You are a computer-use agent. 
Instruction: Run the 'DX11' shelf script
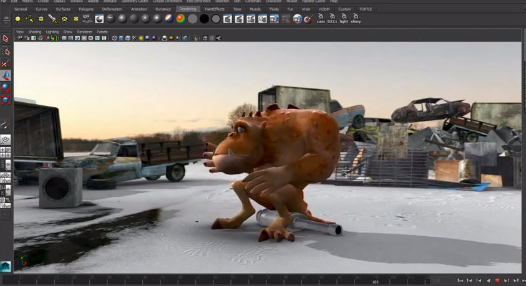tap(332, 19)
